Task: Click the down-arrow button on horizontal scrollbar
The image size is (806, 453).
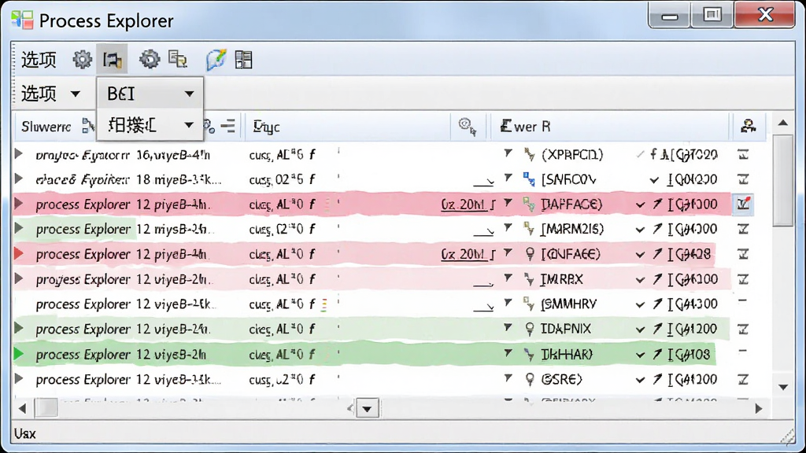Action: [x=367, y=409]
